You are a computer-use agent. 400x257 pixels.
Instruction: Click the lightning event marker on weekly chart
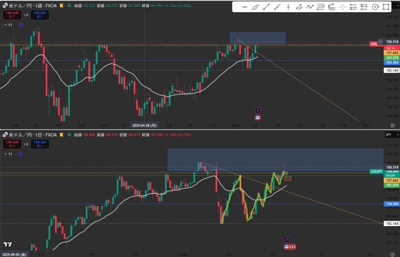pos(258,111)
